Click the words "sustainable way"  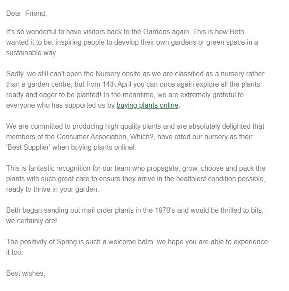pos(31,53)
